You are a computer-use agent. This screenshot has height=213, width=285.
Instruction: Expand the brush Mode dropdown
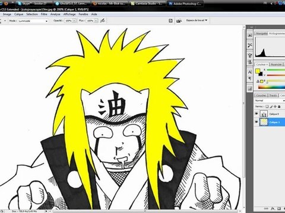click(33, 21)
